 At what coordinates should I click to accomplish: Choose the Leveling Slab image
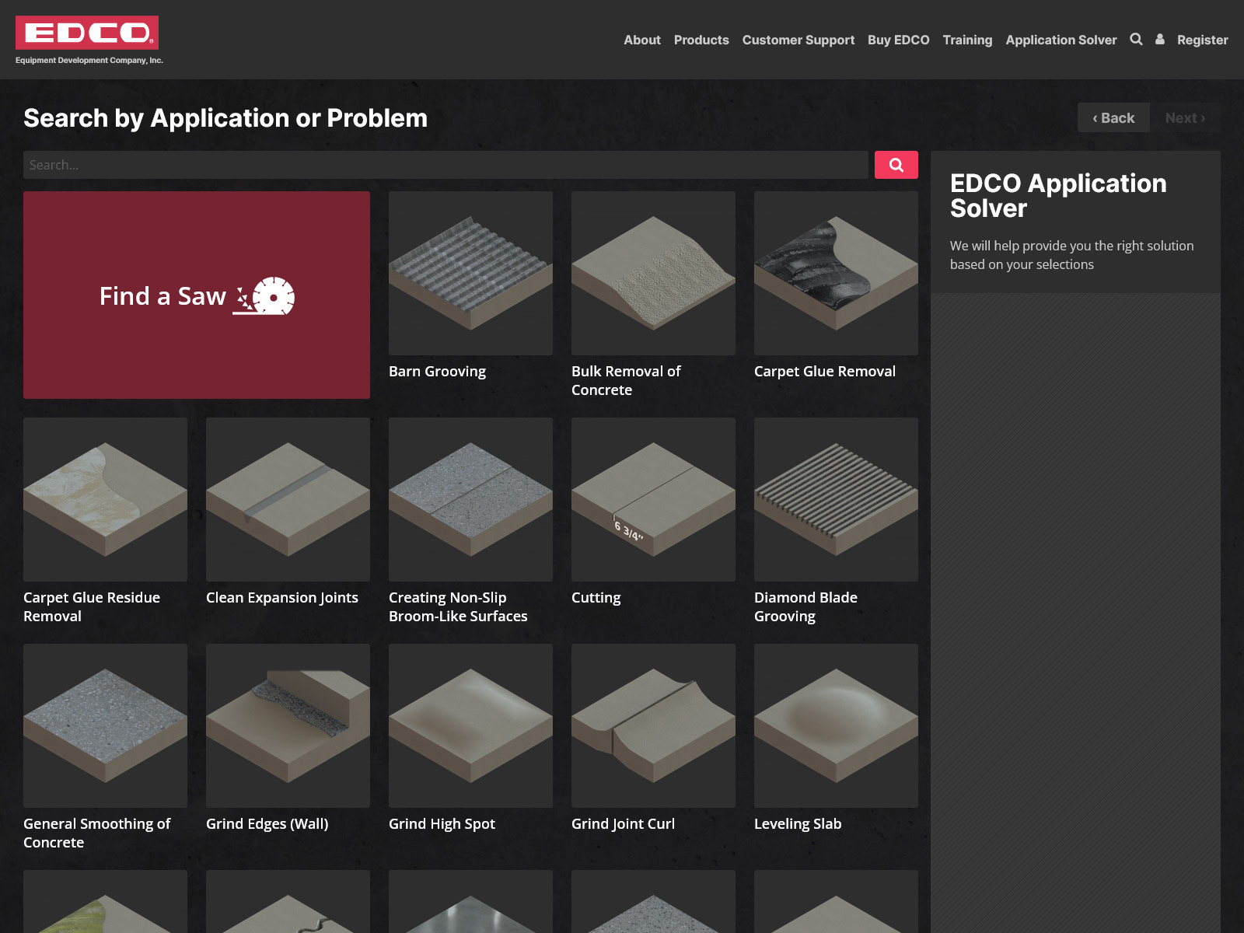[x=836, y=726]
